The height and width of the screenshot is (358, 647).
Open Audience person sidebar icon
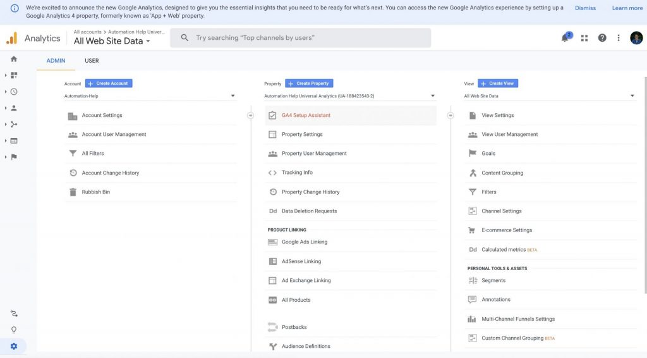tap(14, 108)
